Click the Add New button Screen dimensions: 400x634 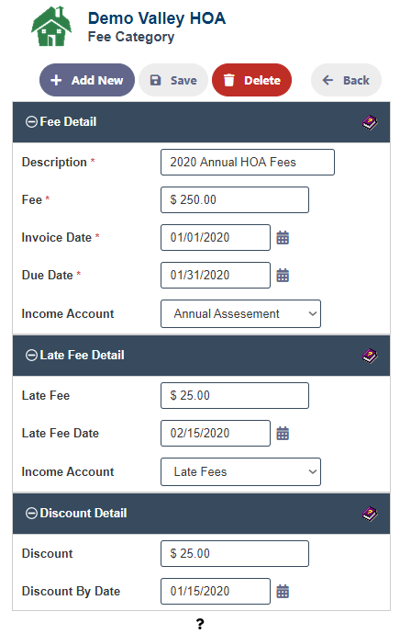click(x=87, y=80)
